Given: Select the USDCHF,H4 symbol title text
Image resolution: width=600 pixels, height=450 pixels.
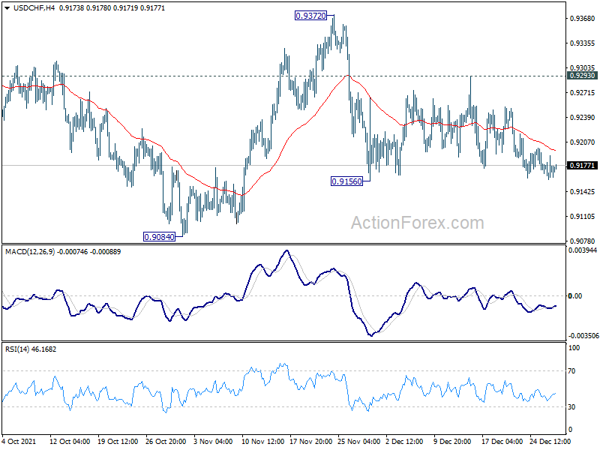Looking at the screenshot, I should click(x=34, y=8).
